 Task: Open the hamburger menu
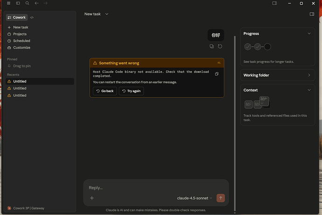pos(8,3)
